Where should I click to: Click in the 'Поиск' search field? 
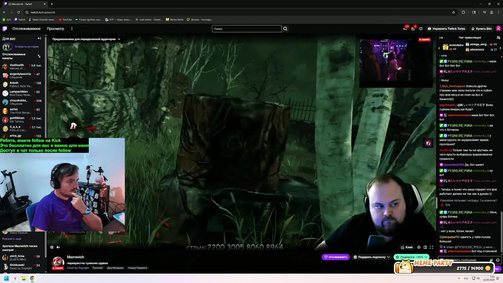(x=247, y=29)
